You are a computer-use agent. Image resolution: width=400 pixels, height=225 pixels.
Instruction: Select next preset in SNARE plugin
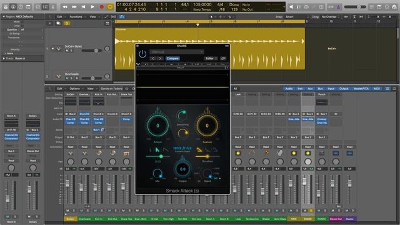pyautogui.click(x=160, y=58)
